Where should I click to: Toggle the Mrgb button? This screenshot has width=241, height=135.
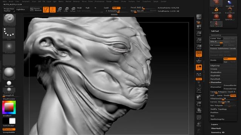pyautogui.click(x=79, y=7)
